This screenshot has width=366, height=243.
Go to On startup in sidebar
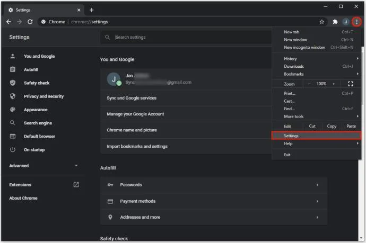tap(34, 150)
